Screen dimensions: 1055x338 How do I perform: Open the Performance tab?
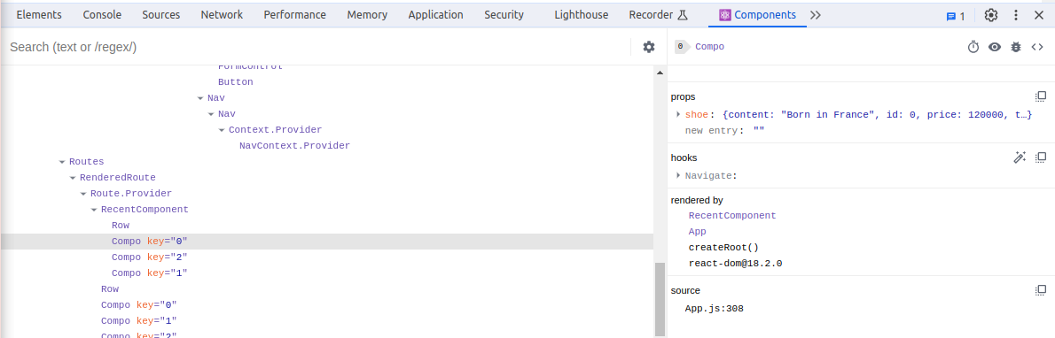pyautogui.click(x=294, y=15)
